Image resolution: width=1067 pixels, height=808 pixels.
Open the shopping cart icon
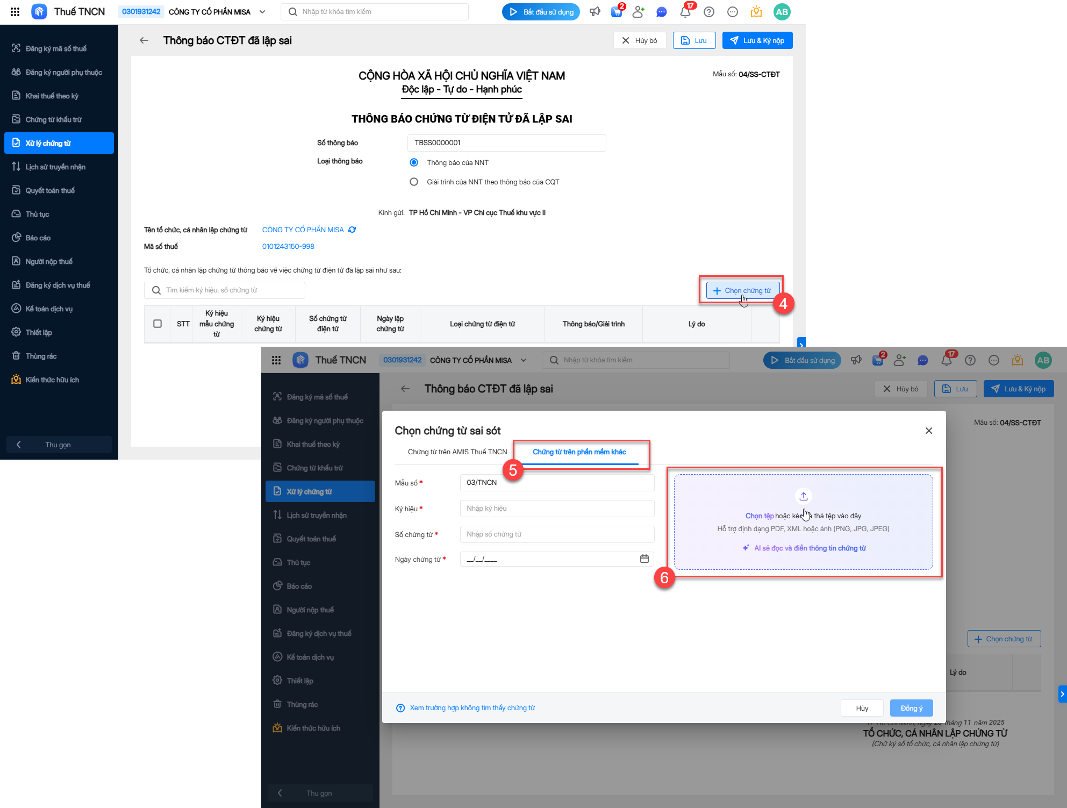(617, 12)
